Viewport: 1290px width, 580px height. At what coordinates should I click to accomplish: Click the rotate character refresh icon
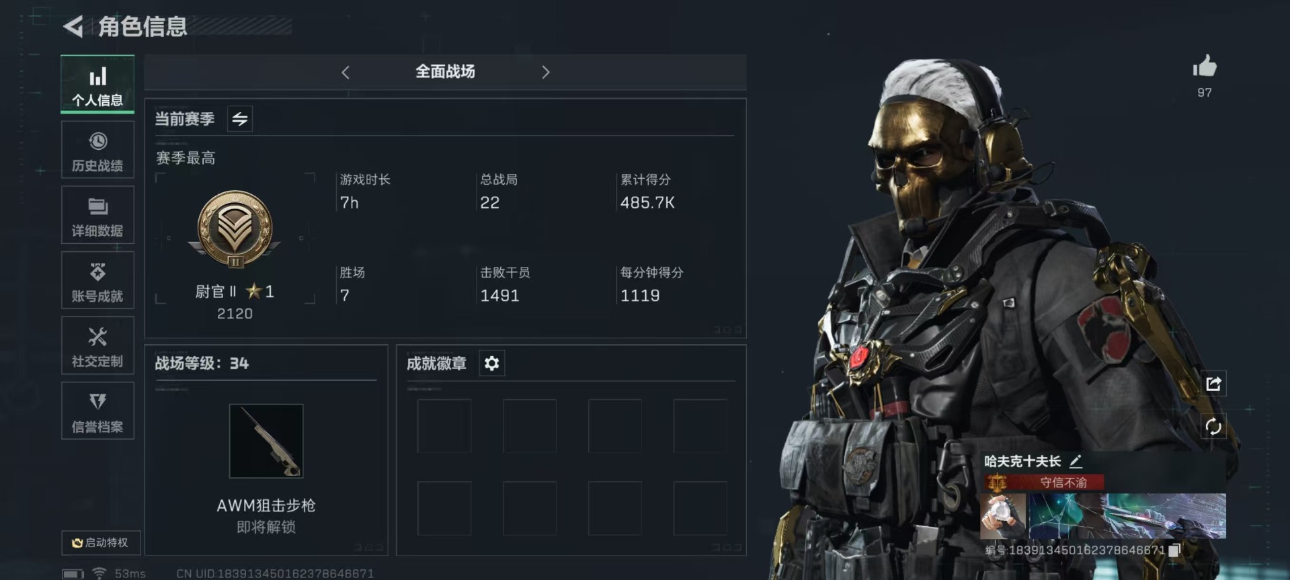coord(1213,426)
